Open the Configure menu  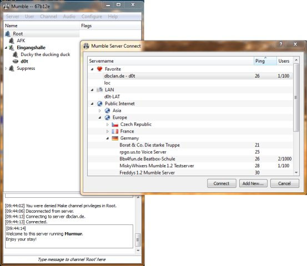pyautogui.click(x=92, y=17)
